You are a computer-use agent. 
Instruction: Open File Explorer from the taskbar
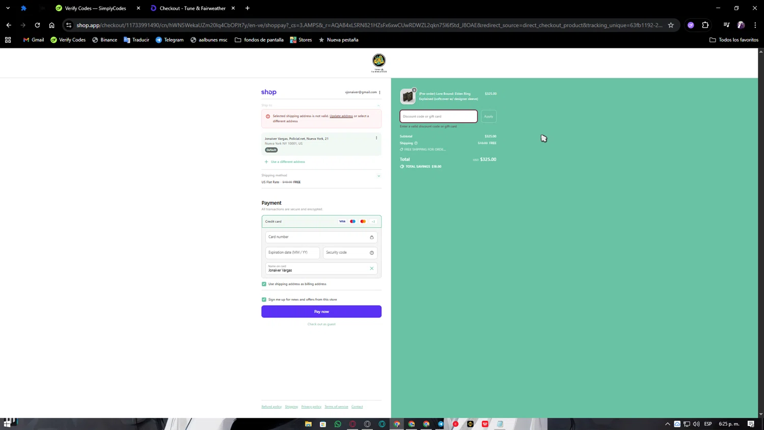pyautogui.click(x=308, y=424)
